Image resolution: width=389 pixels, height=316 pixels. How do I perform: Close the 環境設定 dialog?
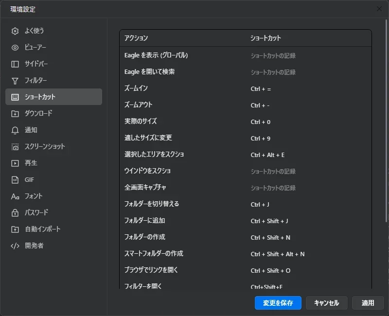379,9
